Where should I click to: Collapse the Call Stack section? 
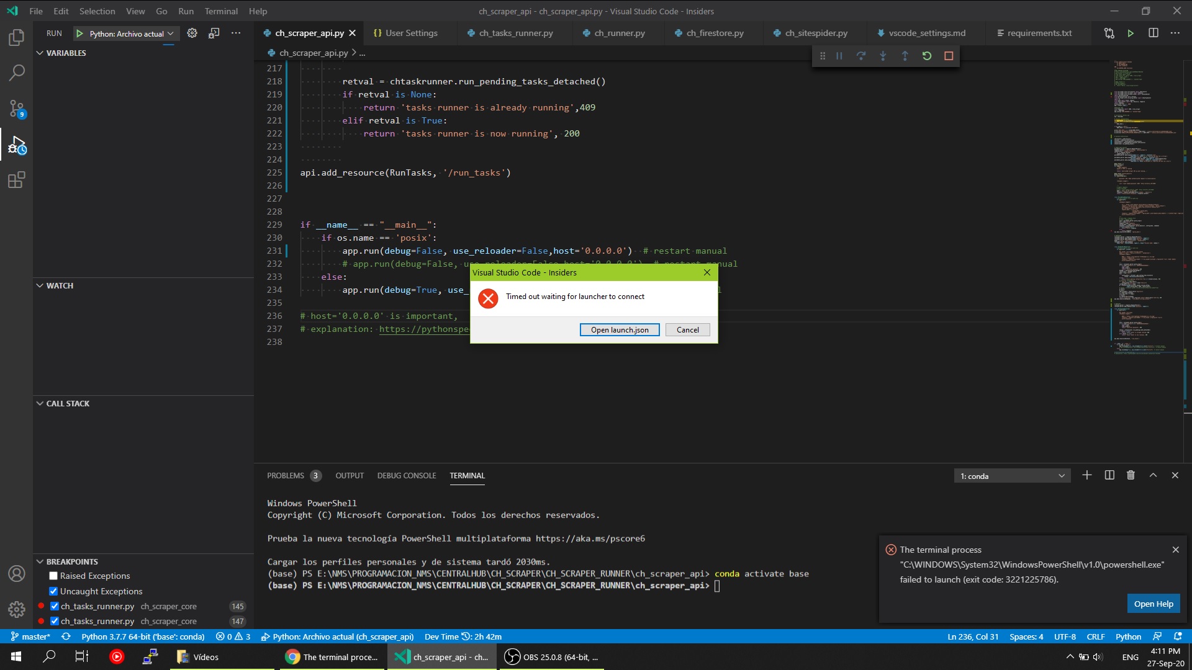(x=40, y=403)
